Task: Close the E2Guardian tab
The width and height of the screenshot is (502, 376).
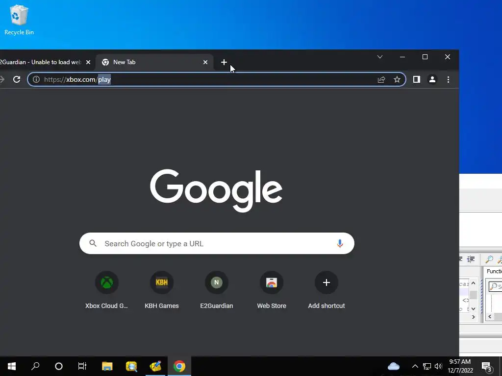Action: click(88, 62)
